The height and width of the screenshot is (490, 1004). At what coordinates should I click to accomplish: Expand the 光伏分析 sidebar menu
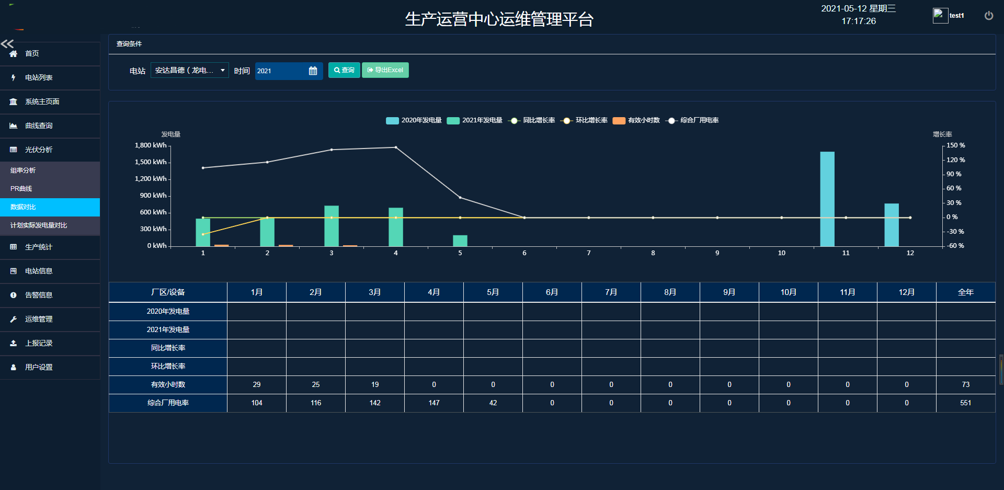(x=39, y=150)
